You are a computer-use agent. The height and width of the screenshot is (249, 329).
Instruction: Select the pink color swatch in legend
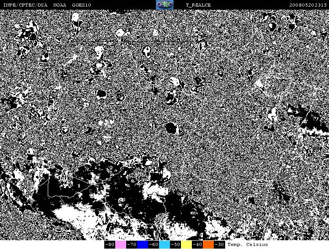120,245
